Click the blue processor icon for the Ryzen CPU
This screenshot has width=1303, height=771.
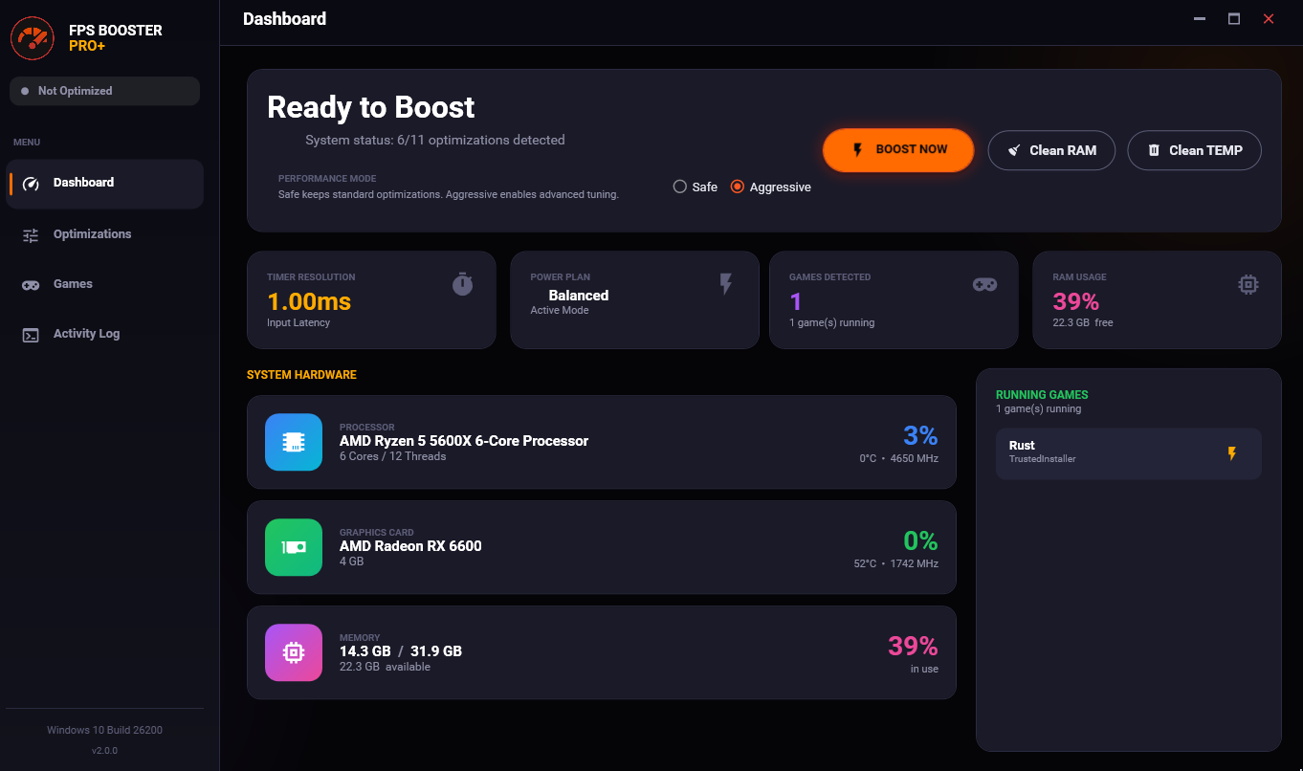pos(294,442)
